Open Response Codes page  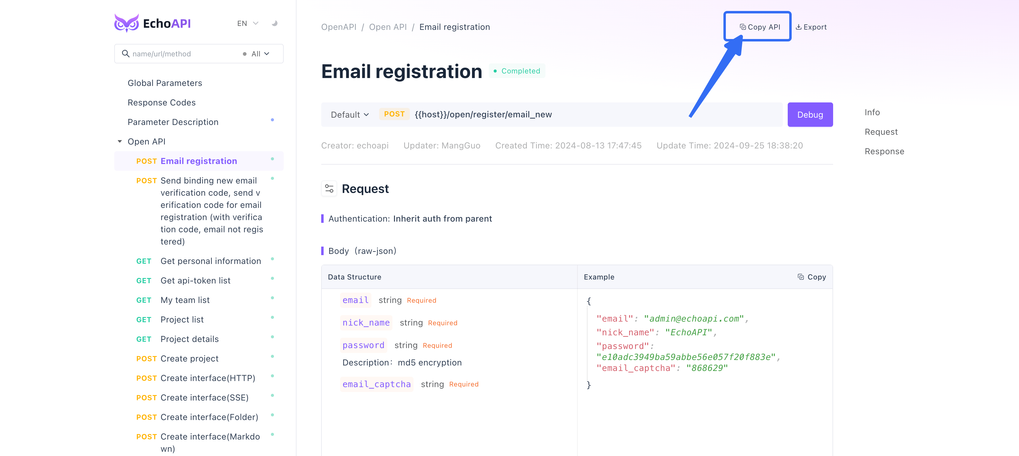[162, 102]
